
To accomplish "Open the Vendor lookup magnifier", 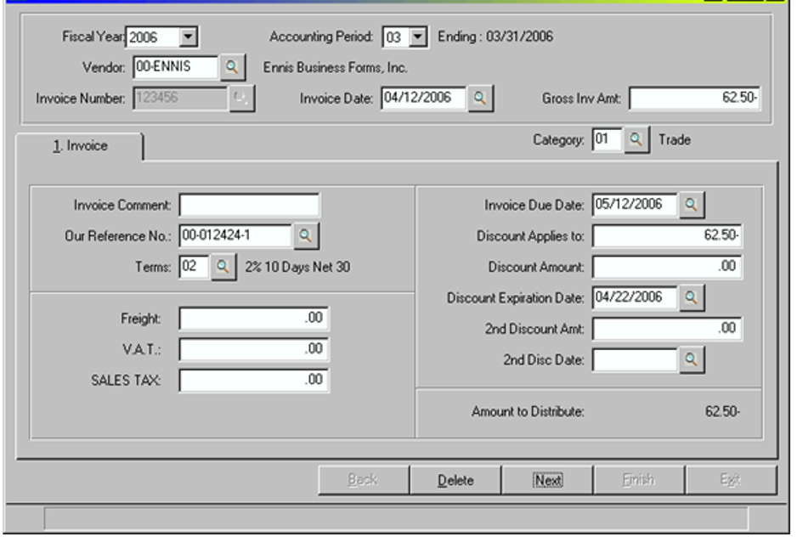I will 232,67.
